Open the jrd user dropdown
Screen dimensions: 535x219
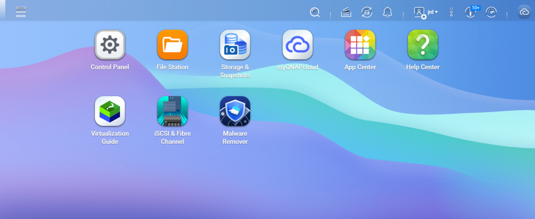tap(433, 12)
